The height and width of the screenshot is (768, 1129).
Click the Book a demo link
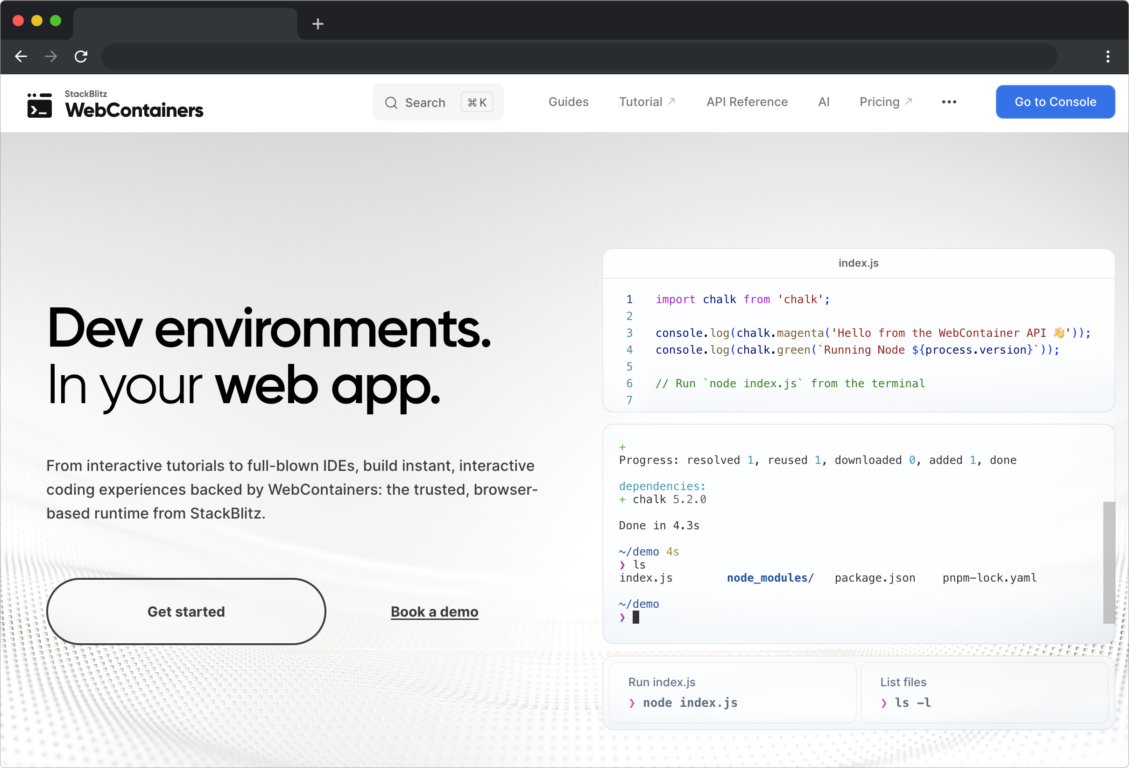(x=433, y=611)
